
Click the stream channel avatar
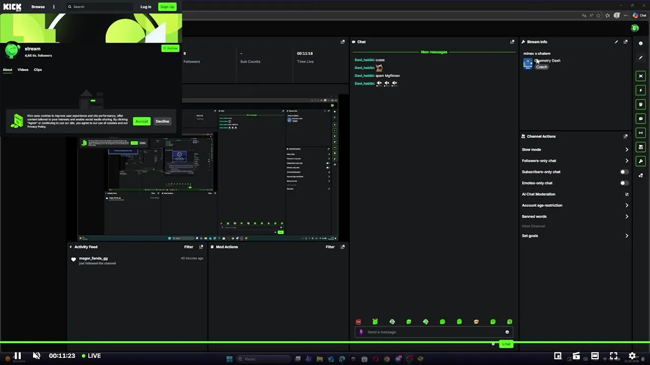tap(12, 51)
